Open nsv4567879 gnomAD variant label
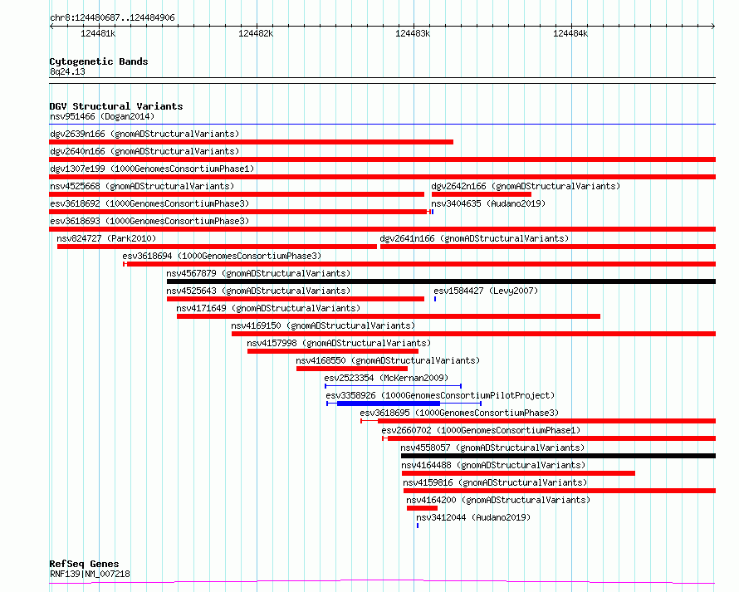Screen dimensions: 739x592 tap(258, 273)
